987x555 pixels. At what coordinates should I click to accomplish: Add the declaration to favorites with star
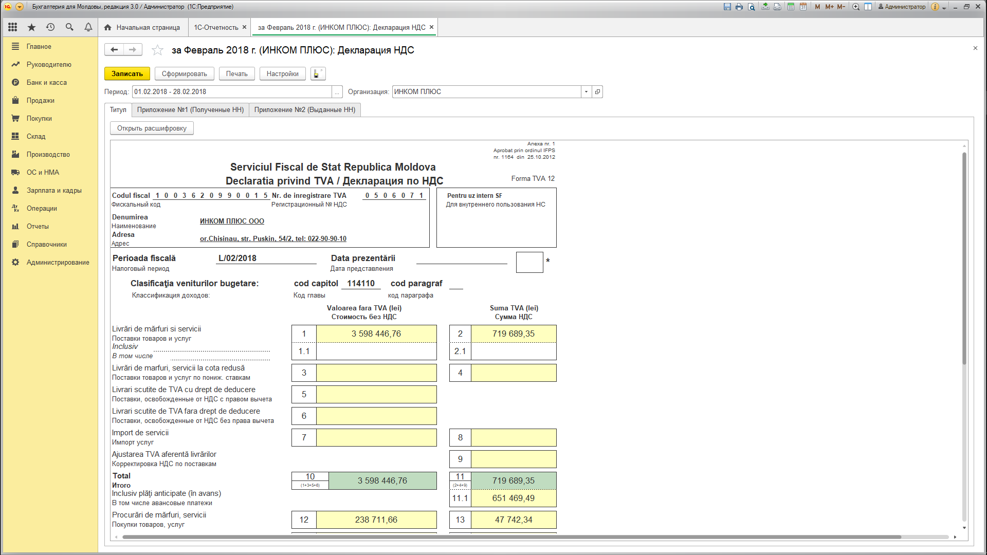(x=157, y=50)
